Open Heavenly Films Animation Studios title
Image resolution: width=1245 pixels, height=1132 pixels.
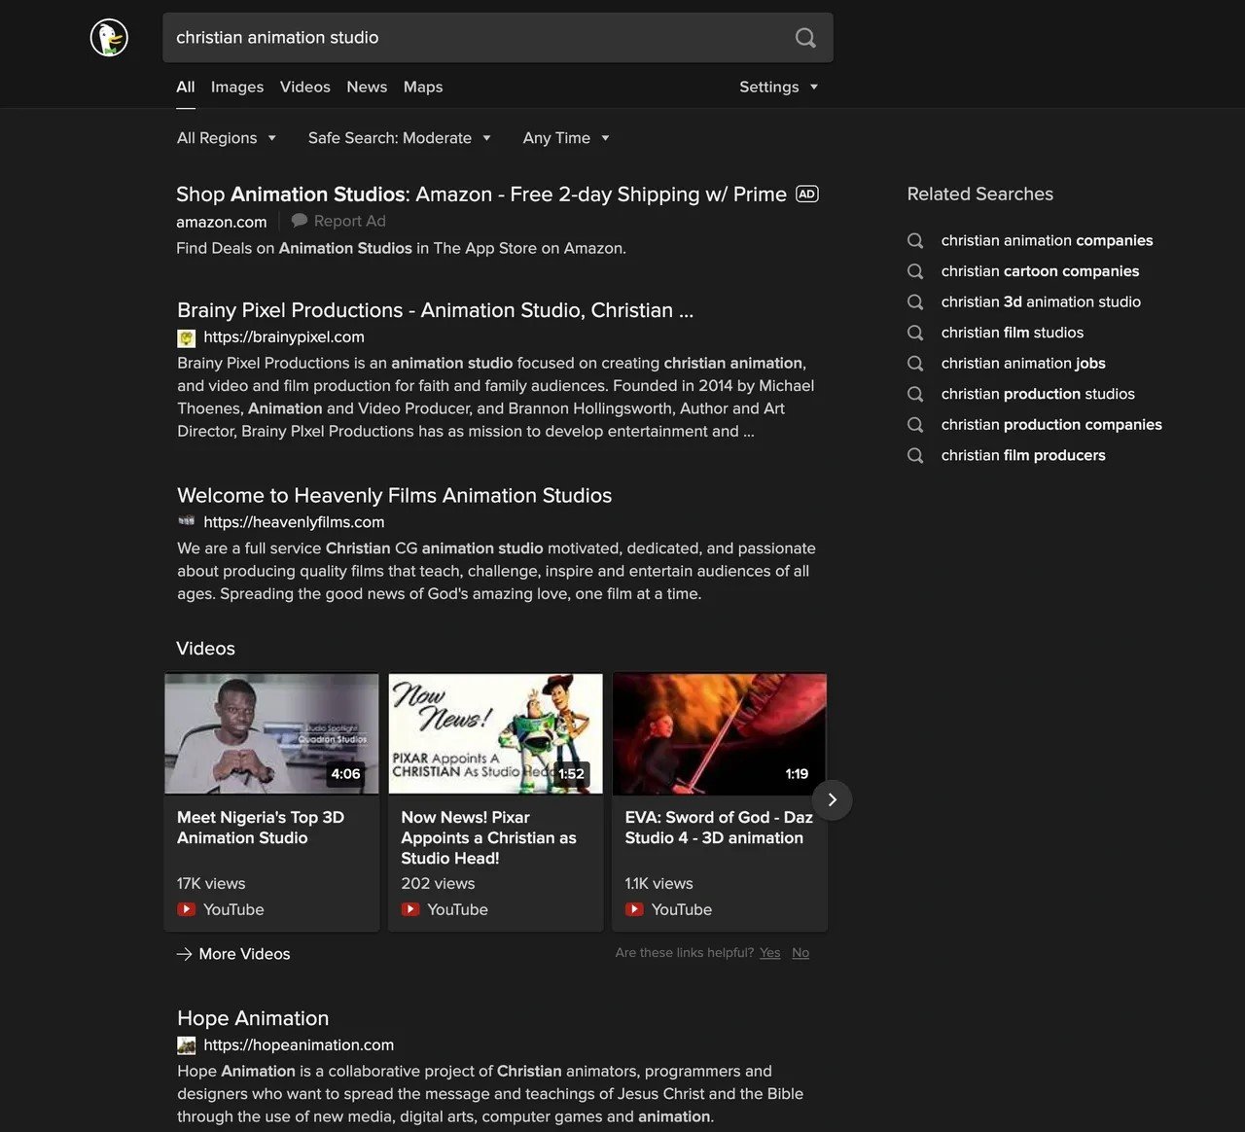[394, 496]
